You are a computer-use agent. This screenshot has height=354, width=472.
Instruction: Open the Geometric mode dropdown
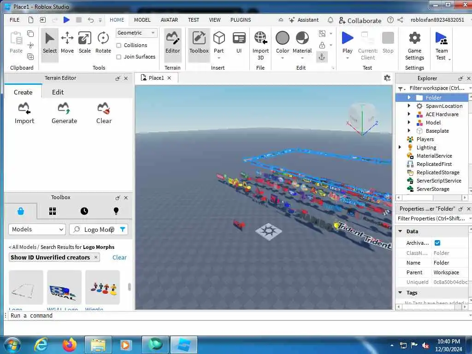pyautogui.click(x=136, y=33)
